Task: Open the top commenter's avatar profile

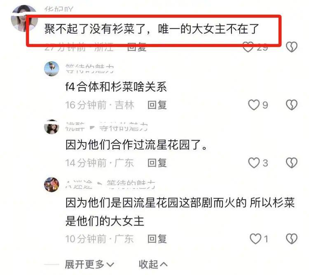Action: coord(24,18)
